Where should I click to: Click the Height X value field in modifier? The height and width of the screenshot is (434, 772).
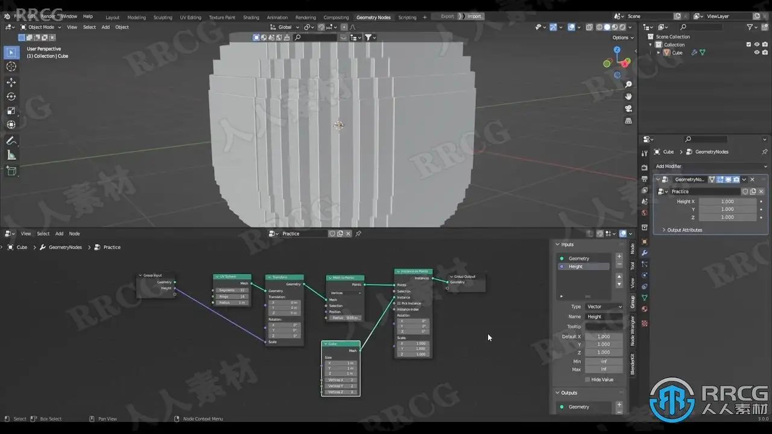pyautogui.click(x=727, y=202)
